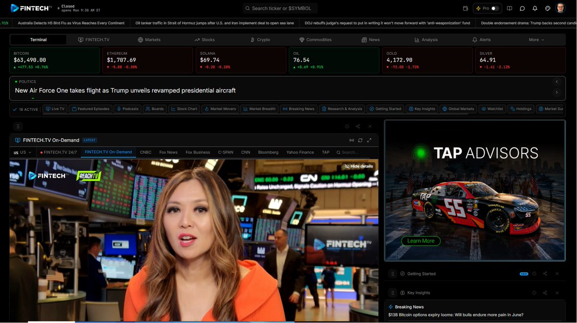Select the Bloomberg channel

[268, 152]
